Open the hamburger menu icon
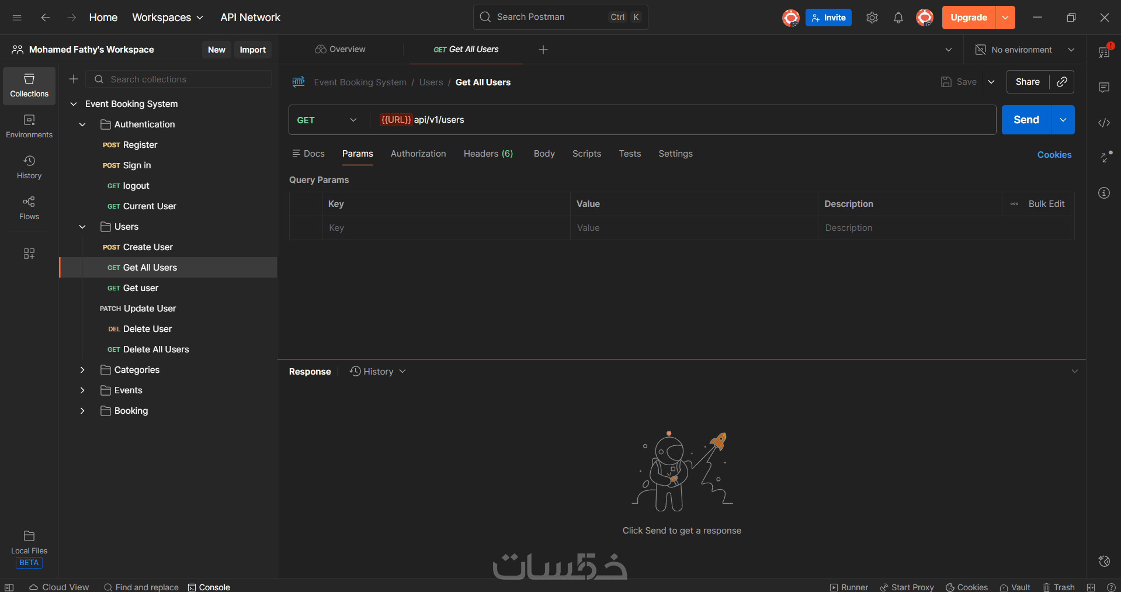1121x592 pixels. pyautogui.click(x=17, y=18)
